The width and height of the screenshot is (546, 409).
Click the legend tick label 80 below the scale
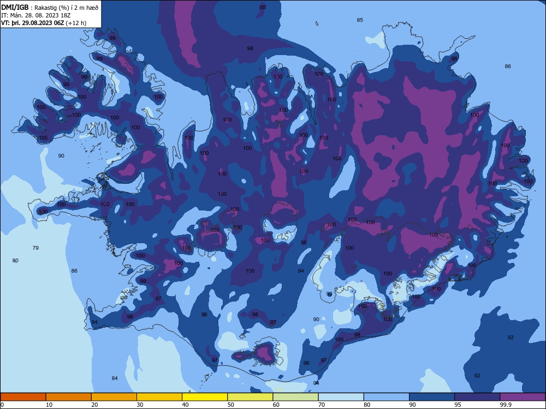point(367,405)
